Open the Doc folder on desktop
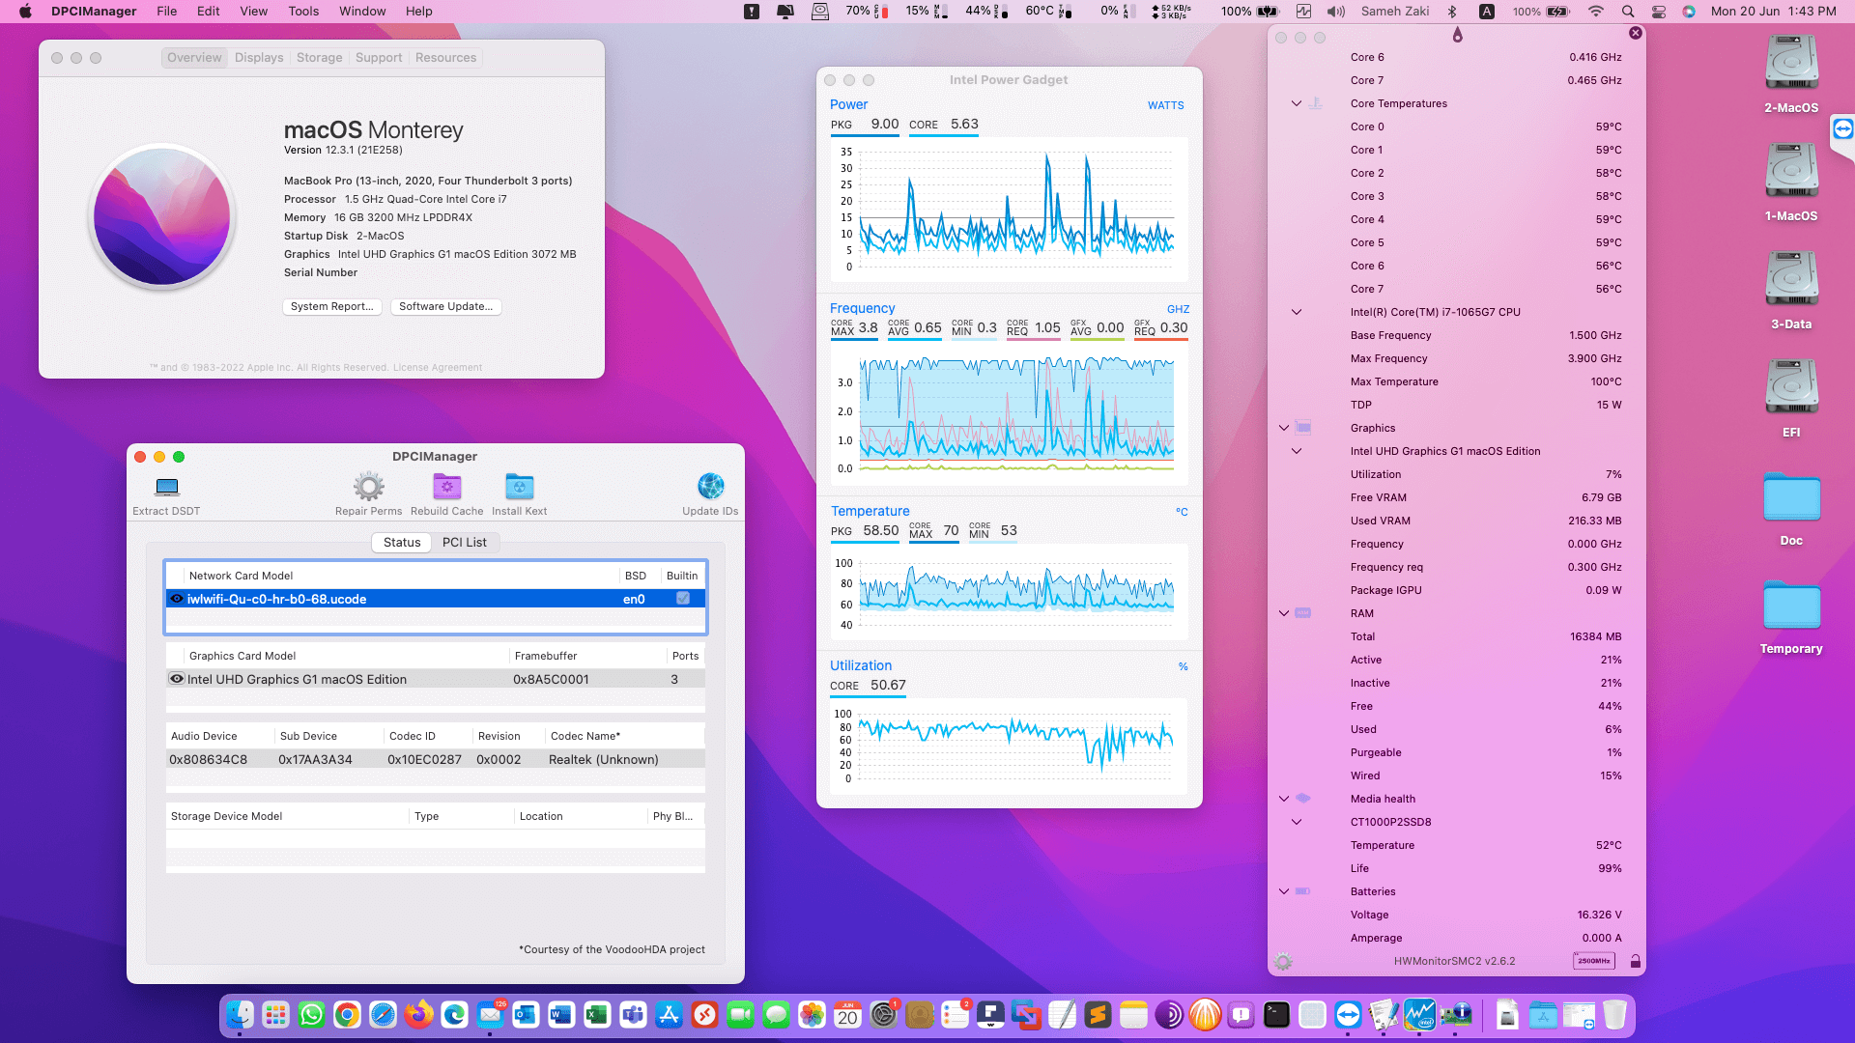The height and width of the screenshot is (1043, 1855). coord(1791,498)
